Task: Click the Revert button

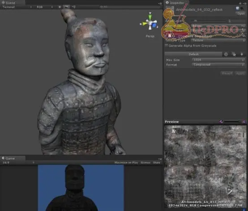Action: click(227, 74)
